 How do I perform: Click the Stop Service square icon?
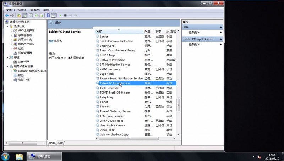(x=65, y=16)
